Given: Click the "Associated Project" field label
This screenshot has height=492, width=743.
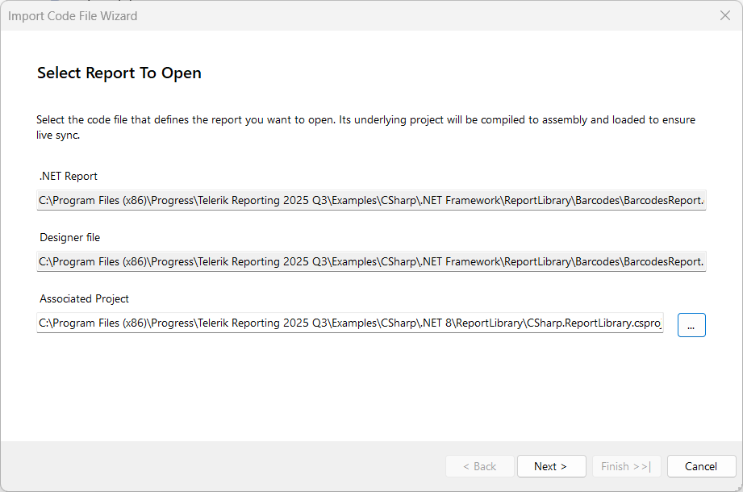Looking at the screenshot, I should (84, 298).
